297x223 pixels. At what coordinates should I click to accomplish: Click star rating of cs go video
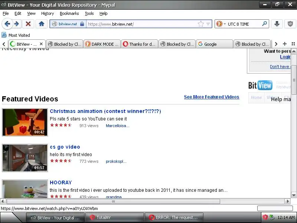coord(61,161)
